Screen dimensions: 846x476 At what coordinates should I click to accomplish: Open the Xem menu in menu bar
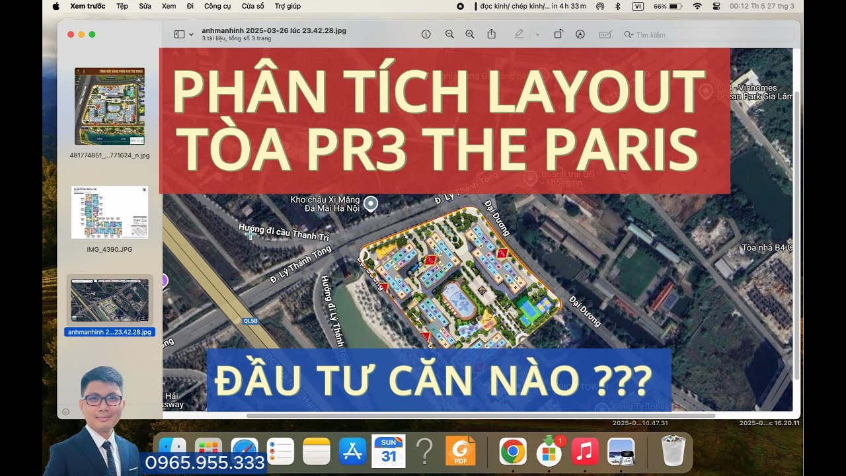[x=169, y=6]
